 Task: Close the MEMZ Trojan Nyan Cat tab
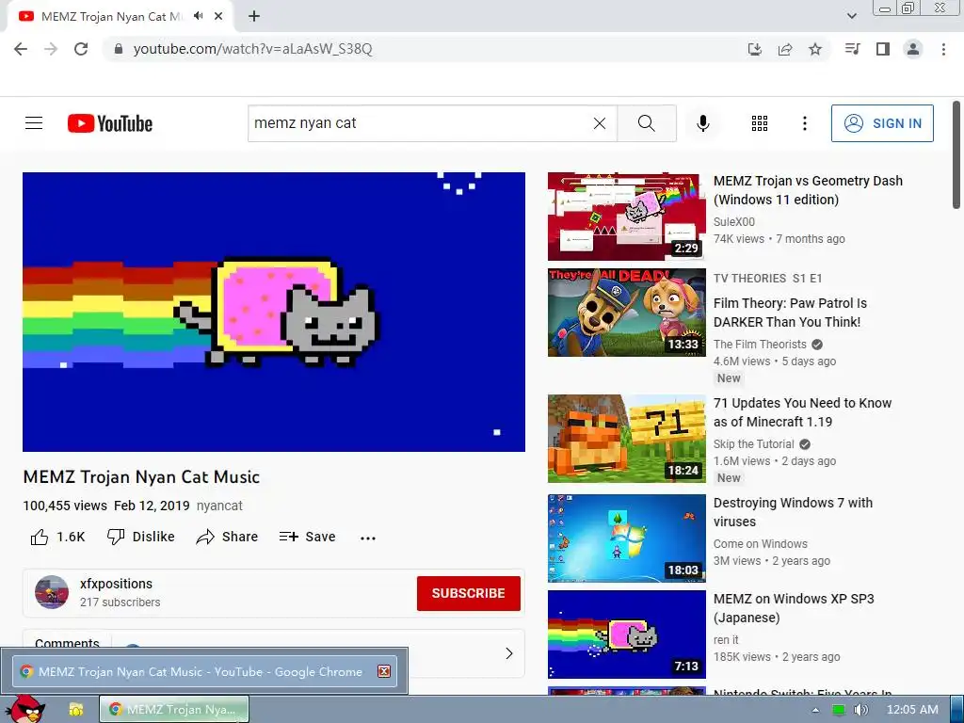tap(218, 16)
